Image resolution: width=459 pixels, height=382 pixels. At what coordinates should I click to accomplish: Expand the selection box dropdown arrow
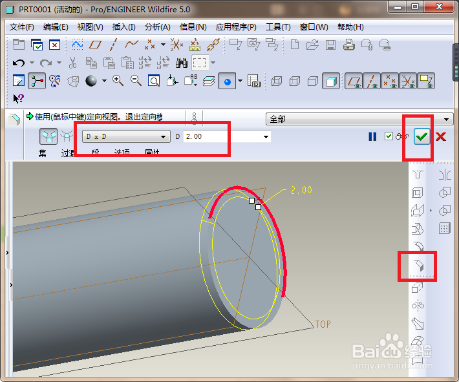213,63
